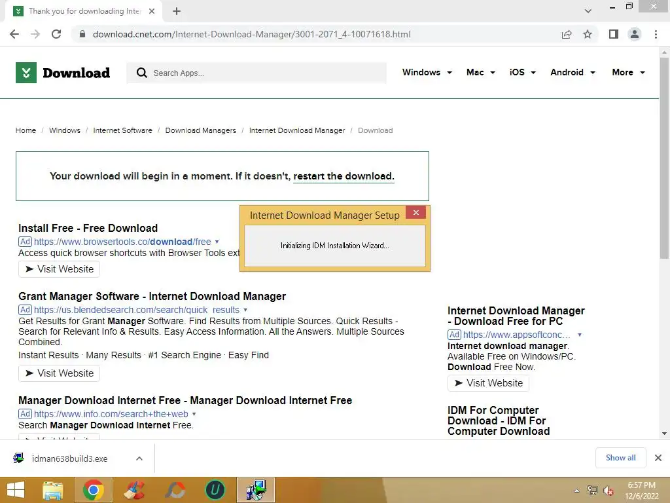The width and height of the screenshot is (670, 503).
Task: Click the 'restart the download' link
Action: [344, 176]
